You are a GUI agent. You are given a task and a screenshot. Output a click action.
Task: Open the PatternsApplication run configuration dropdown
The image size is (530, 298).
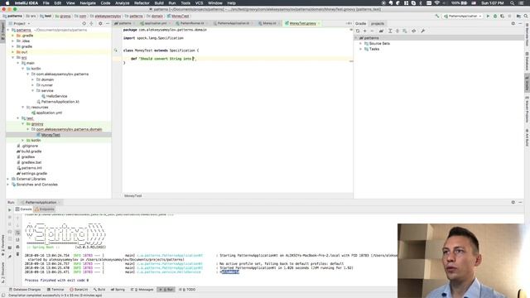pos(463,16)
